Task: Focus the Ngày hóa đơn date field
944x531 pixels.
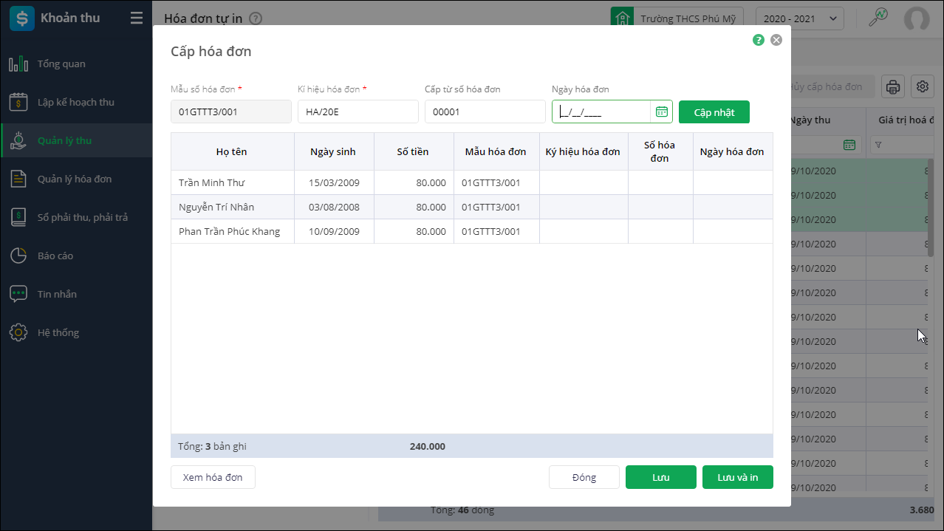Action: point(601,112)
